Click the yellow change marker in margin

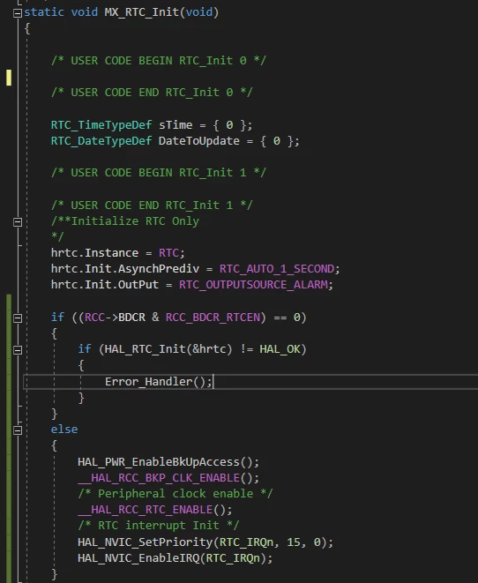pyautogui.click(x=9, y=78)
